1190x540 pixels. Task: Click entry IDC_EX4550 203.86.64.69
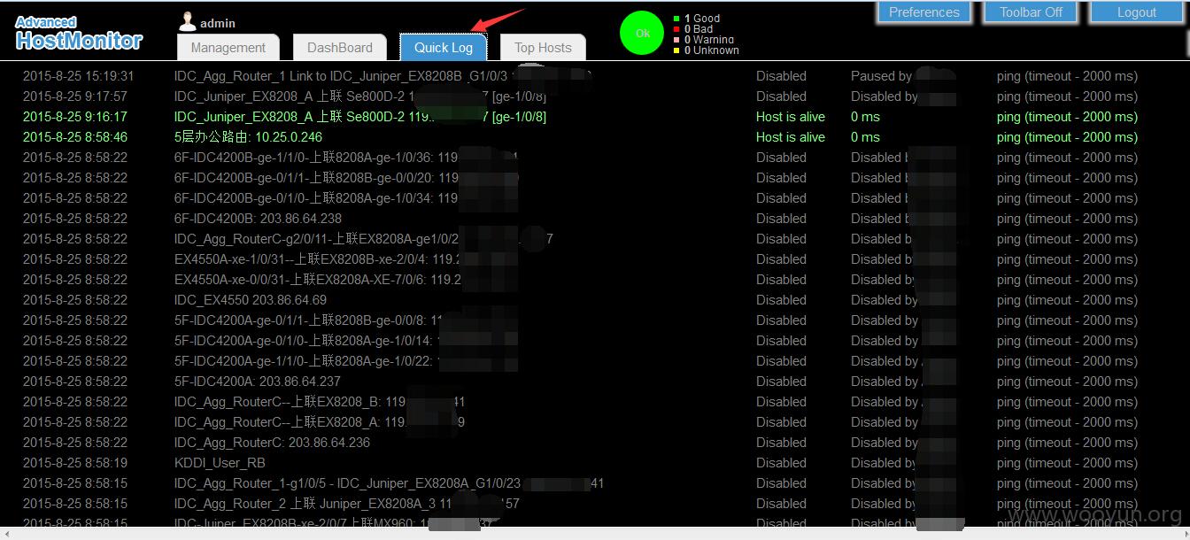click(x=251, y=300)
